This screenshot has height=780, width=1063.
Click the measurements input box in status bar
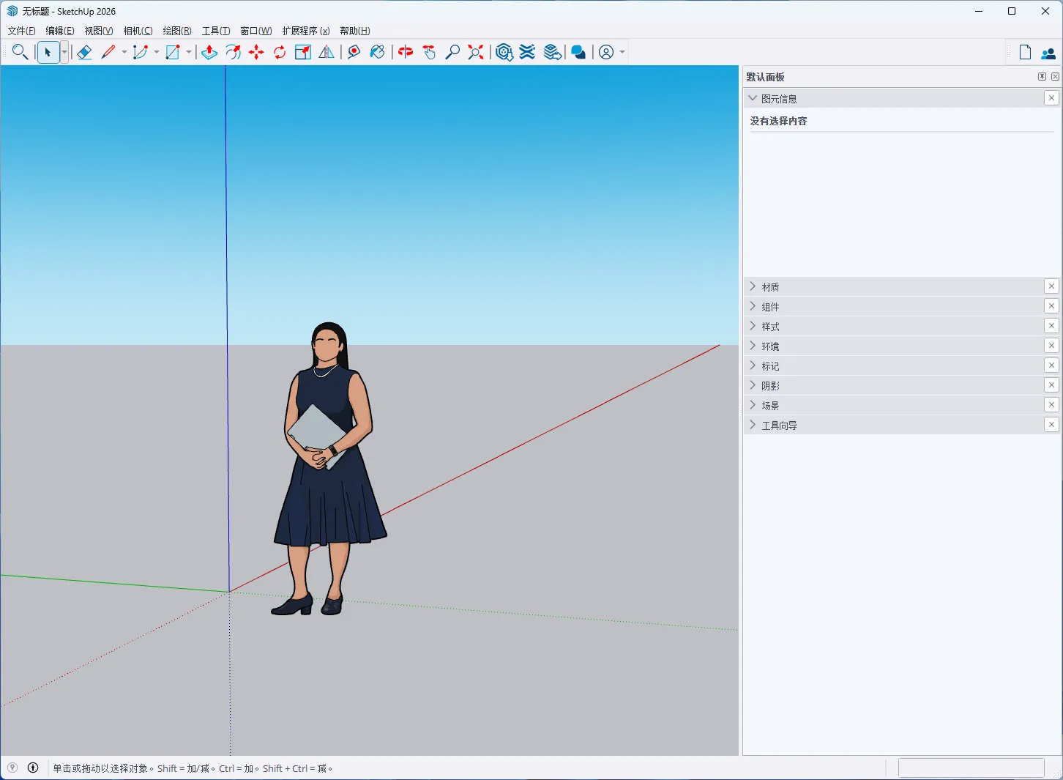click(x=971, y=768)
